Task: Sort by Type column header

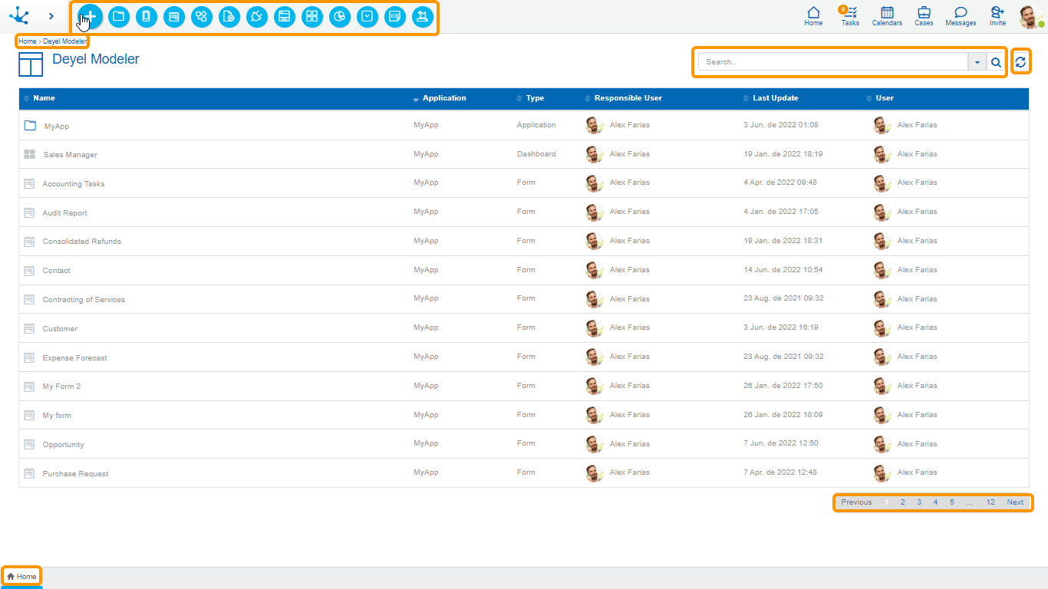Action: (x=535, y=98)
